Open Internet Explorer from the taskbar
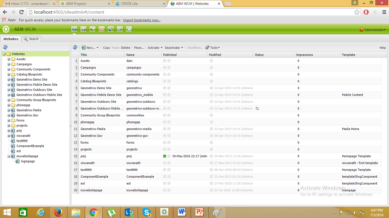This screenshot has width=389, height=218. pos(41,212)
